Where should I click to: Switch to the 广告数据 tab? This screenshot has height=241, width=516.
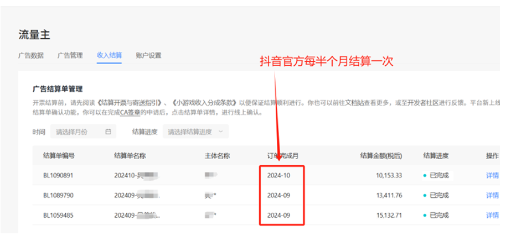tap(32, 55)
